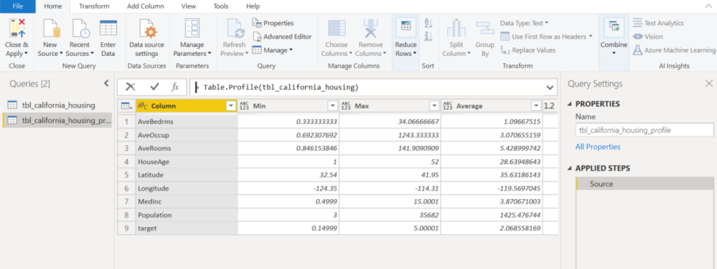
Task: Click the Enter Data table icon
Action: click(108, 28)
